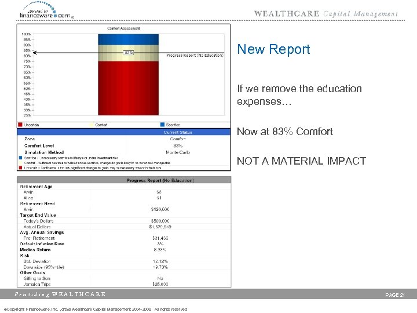Click the 'Now at 83% Comfort' text

(x=285, y=132)
